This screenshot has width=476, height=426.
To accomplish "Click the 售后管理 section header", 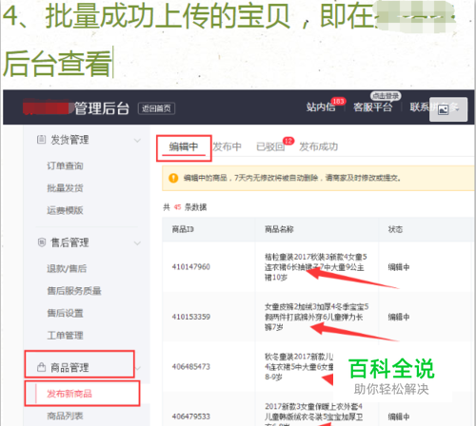I will 69,242.
